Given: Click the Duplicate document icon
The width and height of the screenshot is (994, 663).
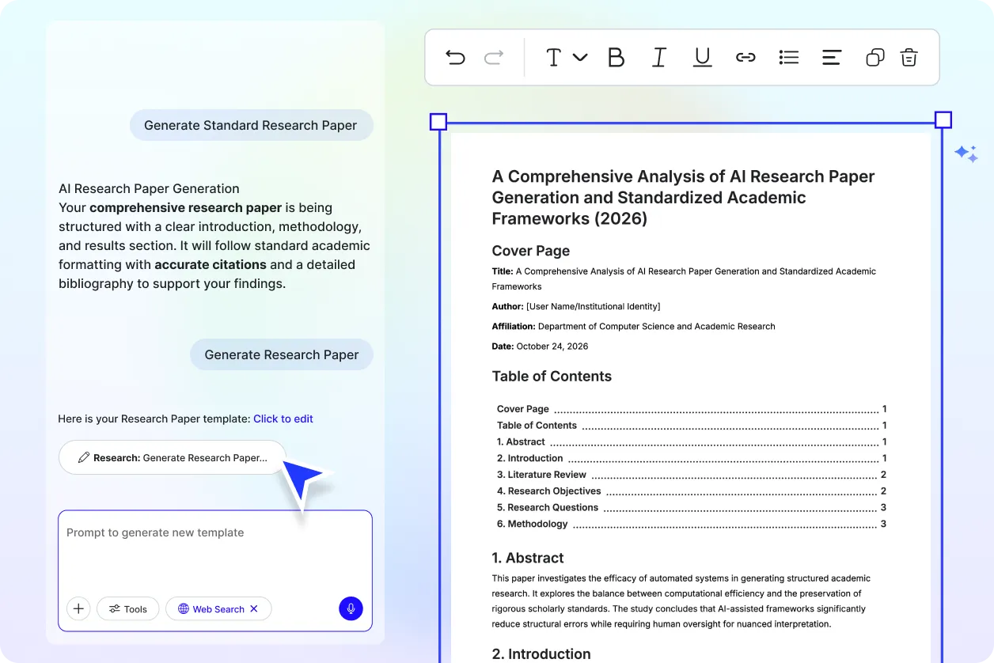Looking at the screenshot, I should [874, 57].
